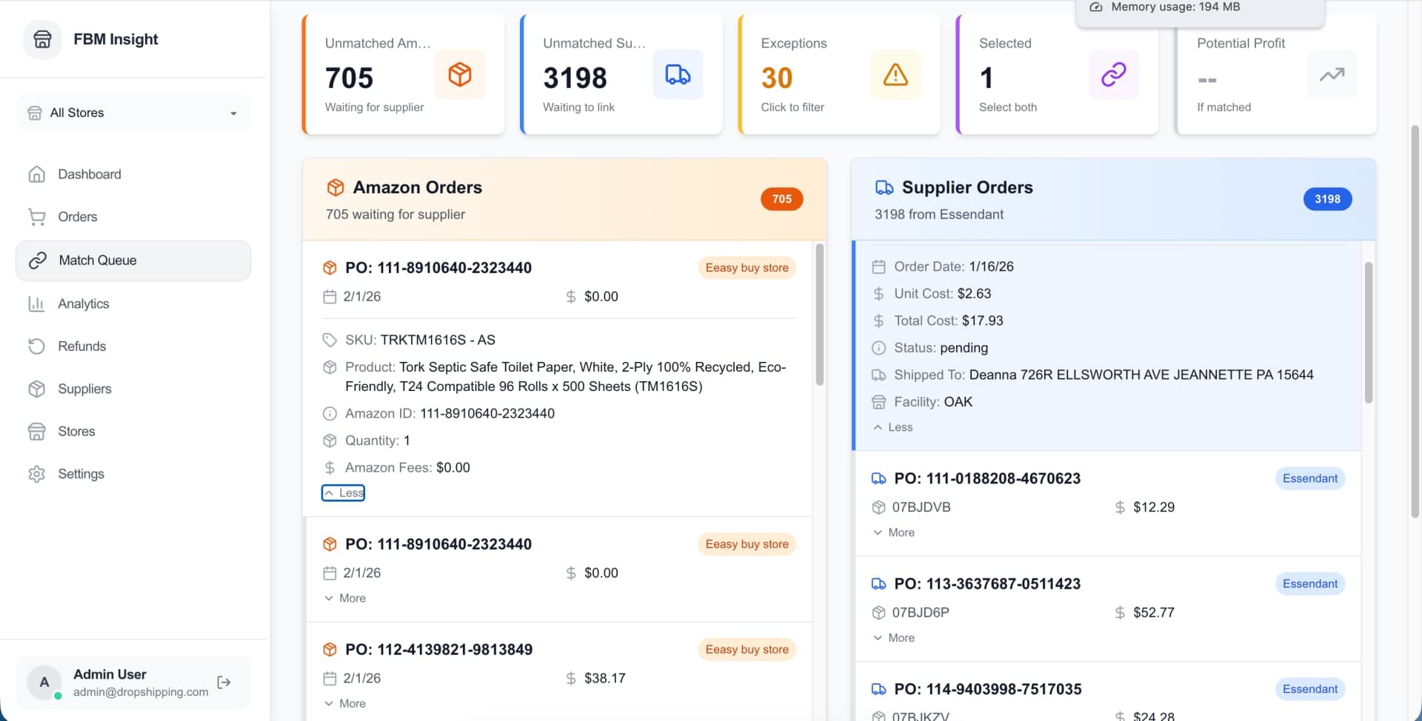Collapse first Amazon order with Less

tap(344, 493)
